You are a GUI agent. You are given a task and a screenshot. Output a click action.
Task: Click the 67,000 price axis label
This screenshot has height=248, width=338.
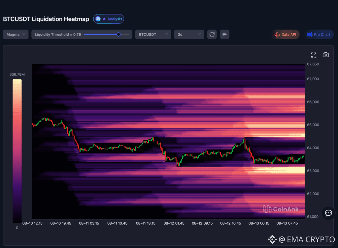pyautogui.click(x=313, y=79)
